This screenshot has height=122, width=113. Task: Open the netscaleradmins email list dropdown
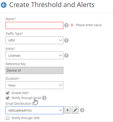click(x=34, y=110)
